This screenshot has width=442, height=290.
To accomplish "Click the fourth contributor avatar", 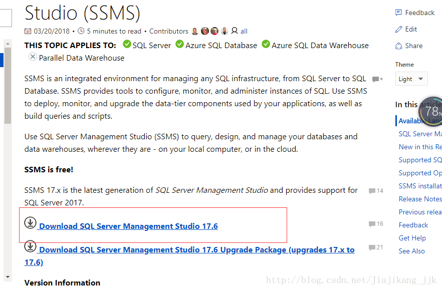I will tap(225, 31).
